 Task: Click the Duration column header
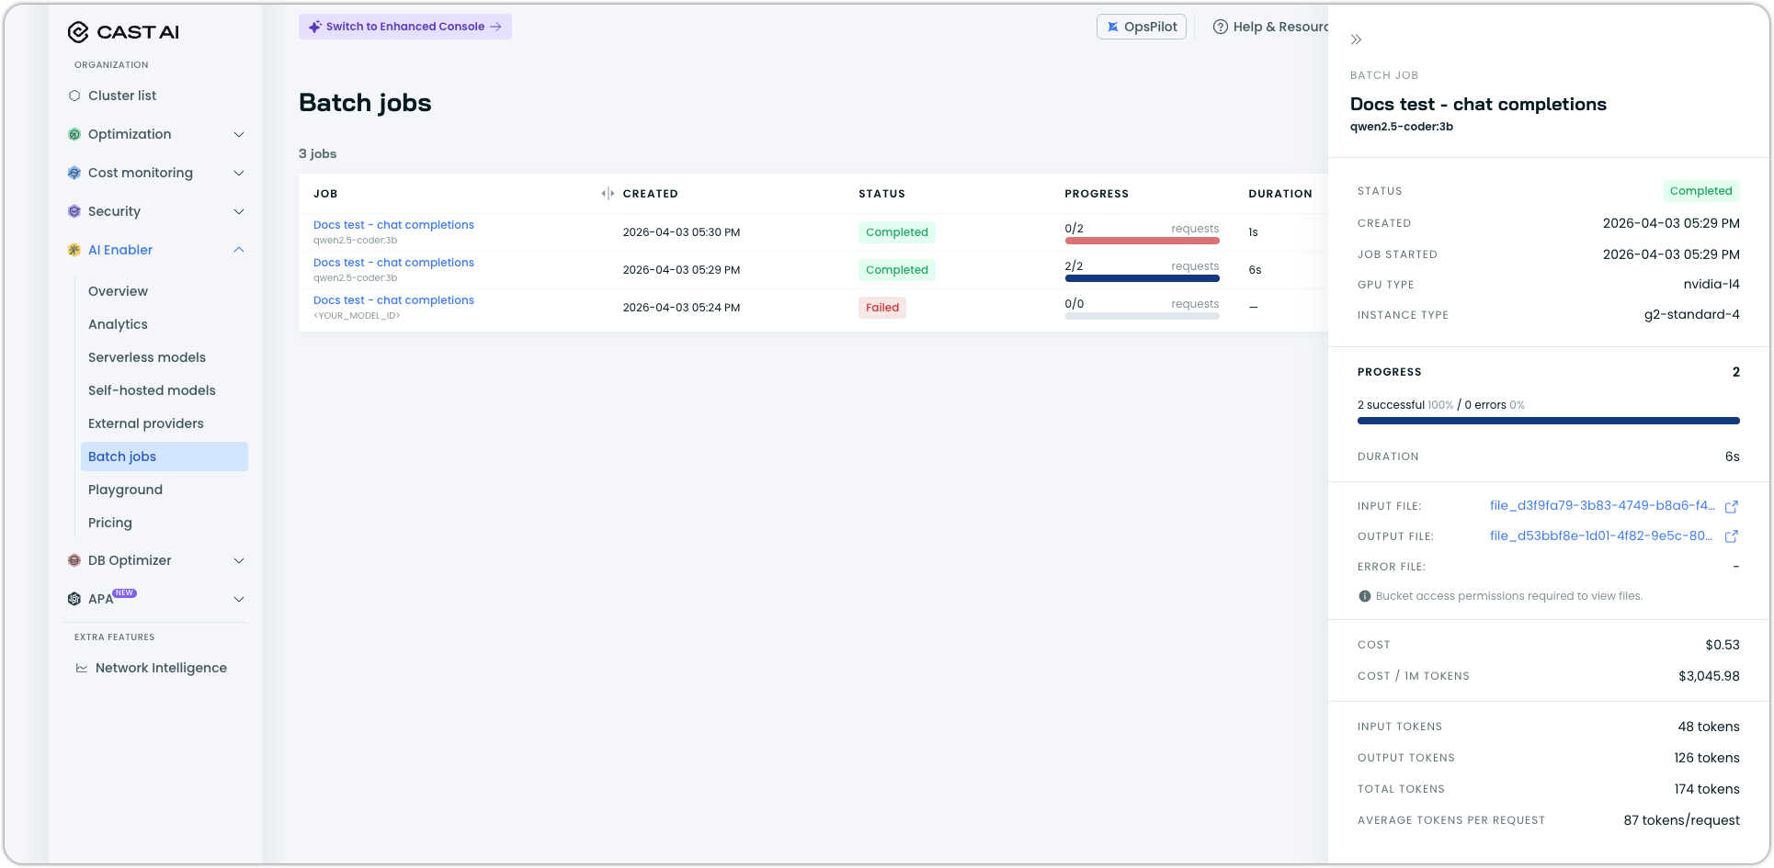point(1280,194)
